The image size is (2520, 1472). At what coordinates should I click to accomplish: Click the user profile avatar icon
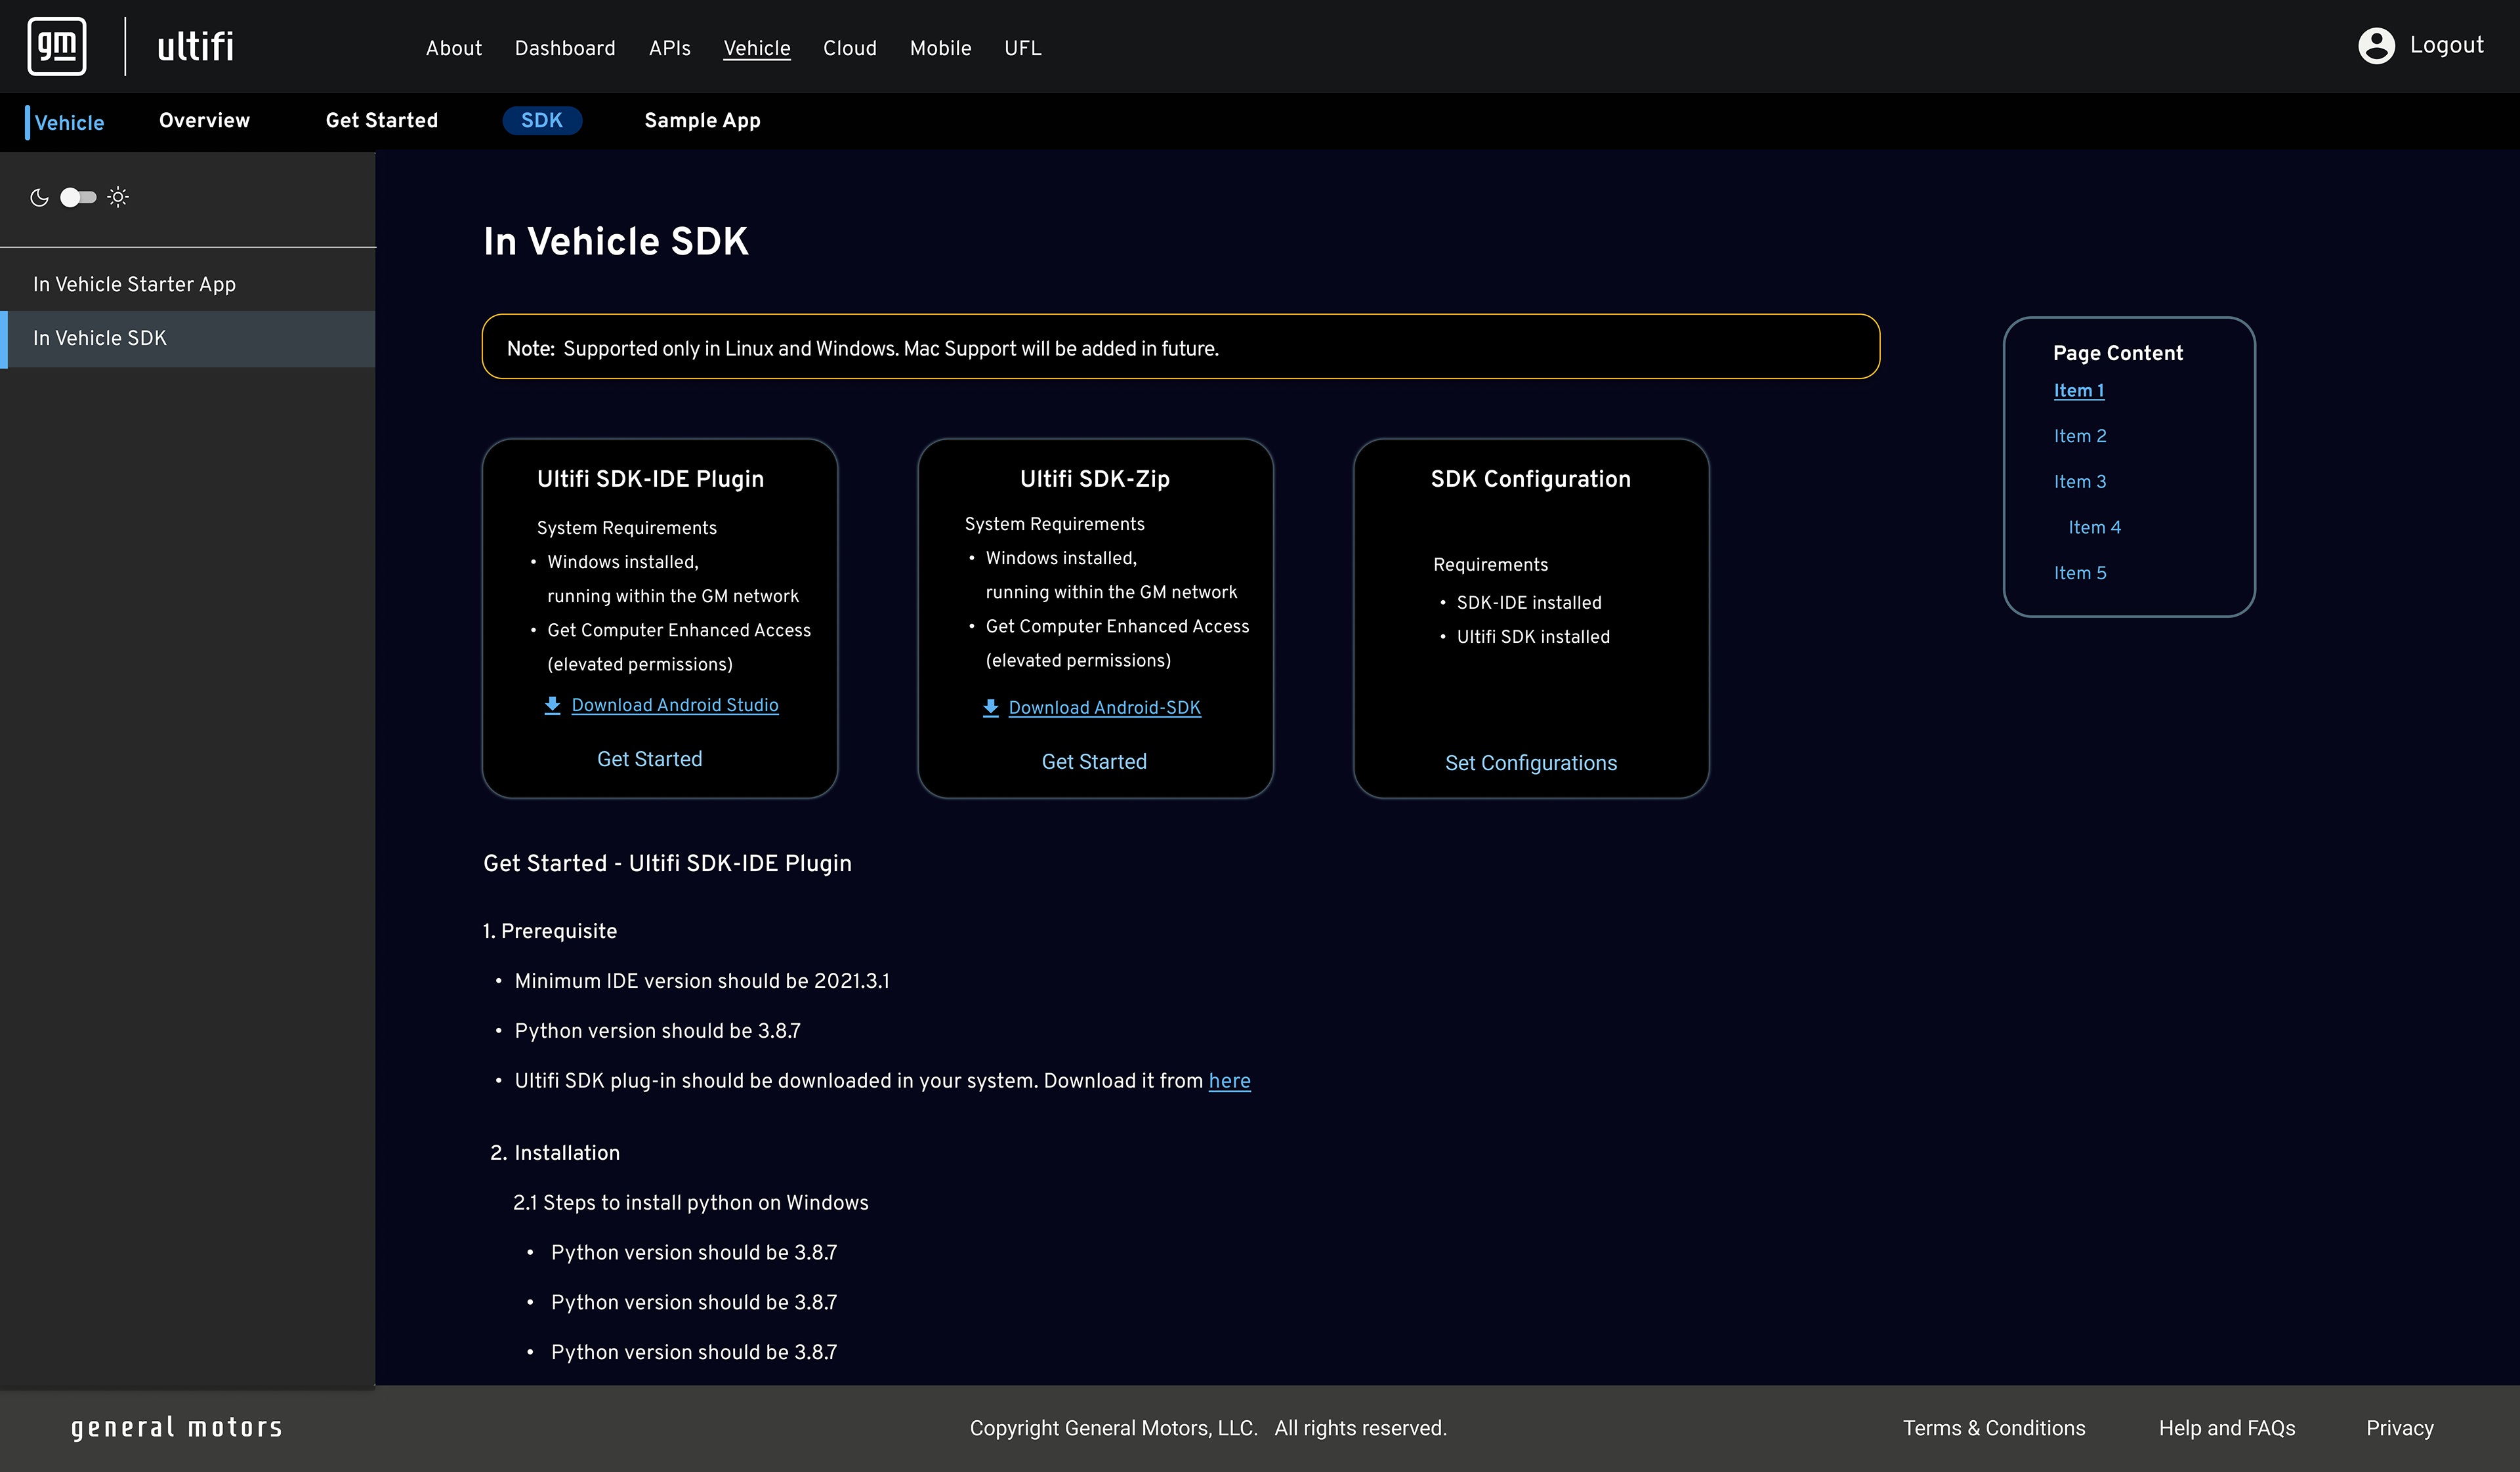click(x=2376, y=46)
